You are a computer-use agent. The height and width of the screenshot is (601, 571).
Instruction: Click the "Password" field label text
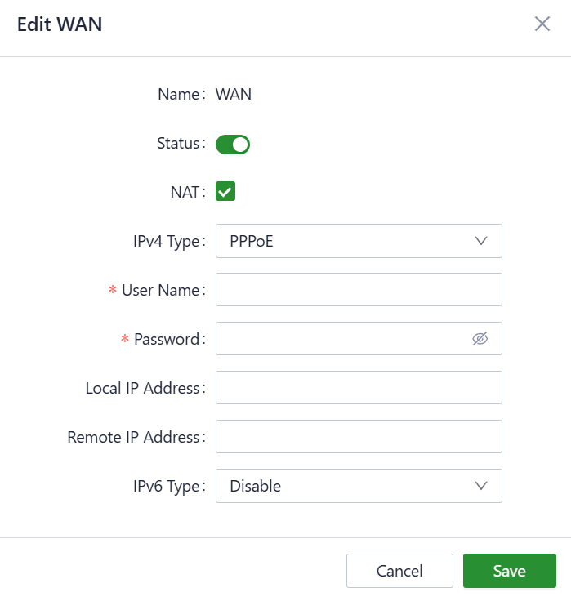click(167, 339)
